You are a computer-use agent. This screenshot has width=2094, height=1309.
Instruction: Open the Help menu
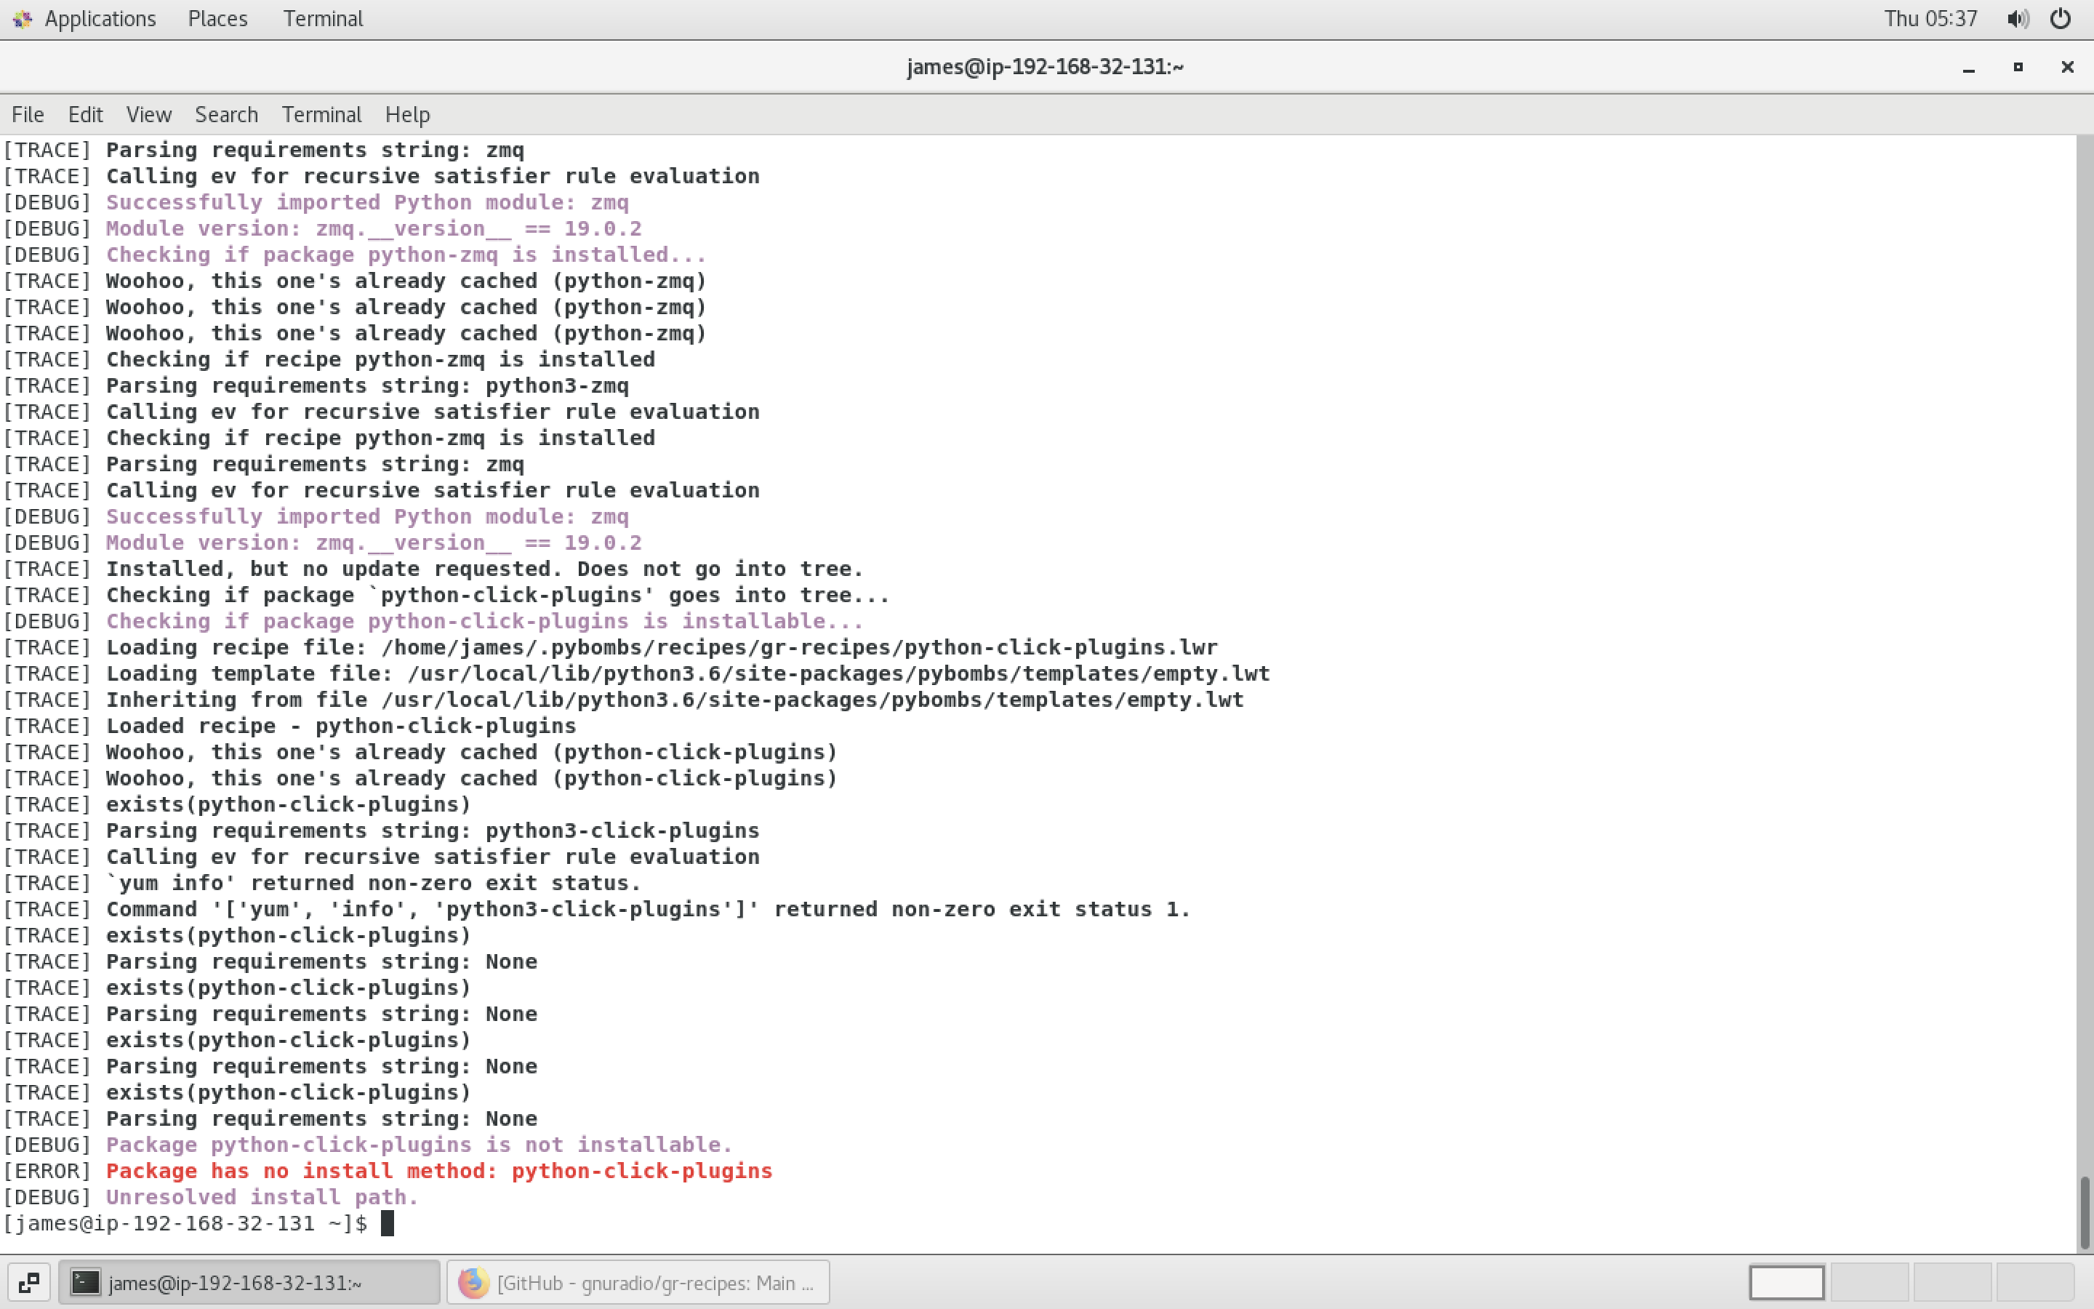pyautogui.click(x=408, y=114)
